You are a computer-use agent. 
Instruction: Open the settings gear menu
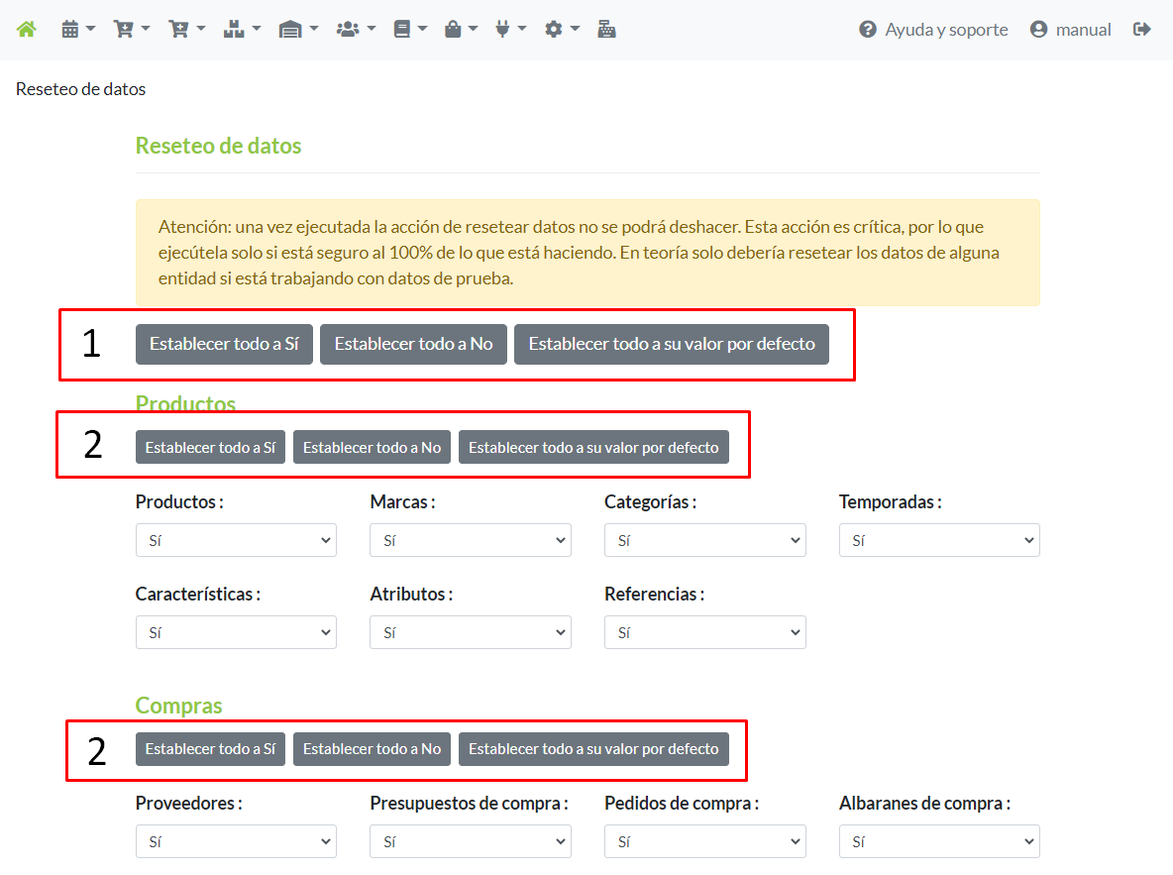(562, 30)
